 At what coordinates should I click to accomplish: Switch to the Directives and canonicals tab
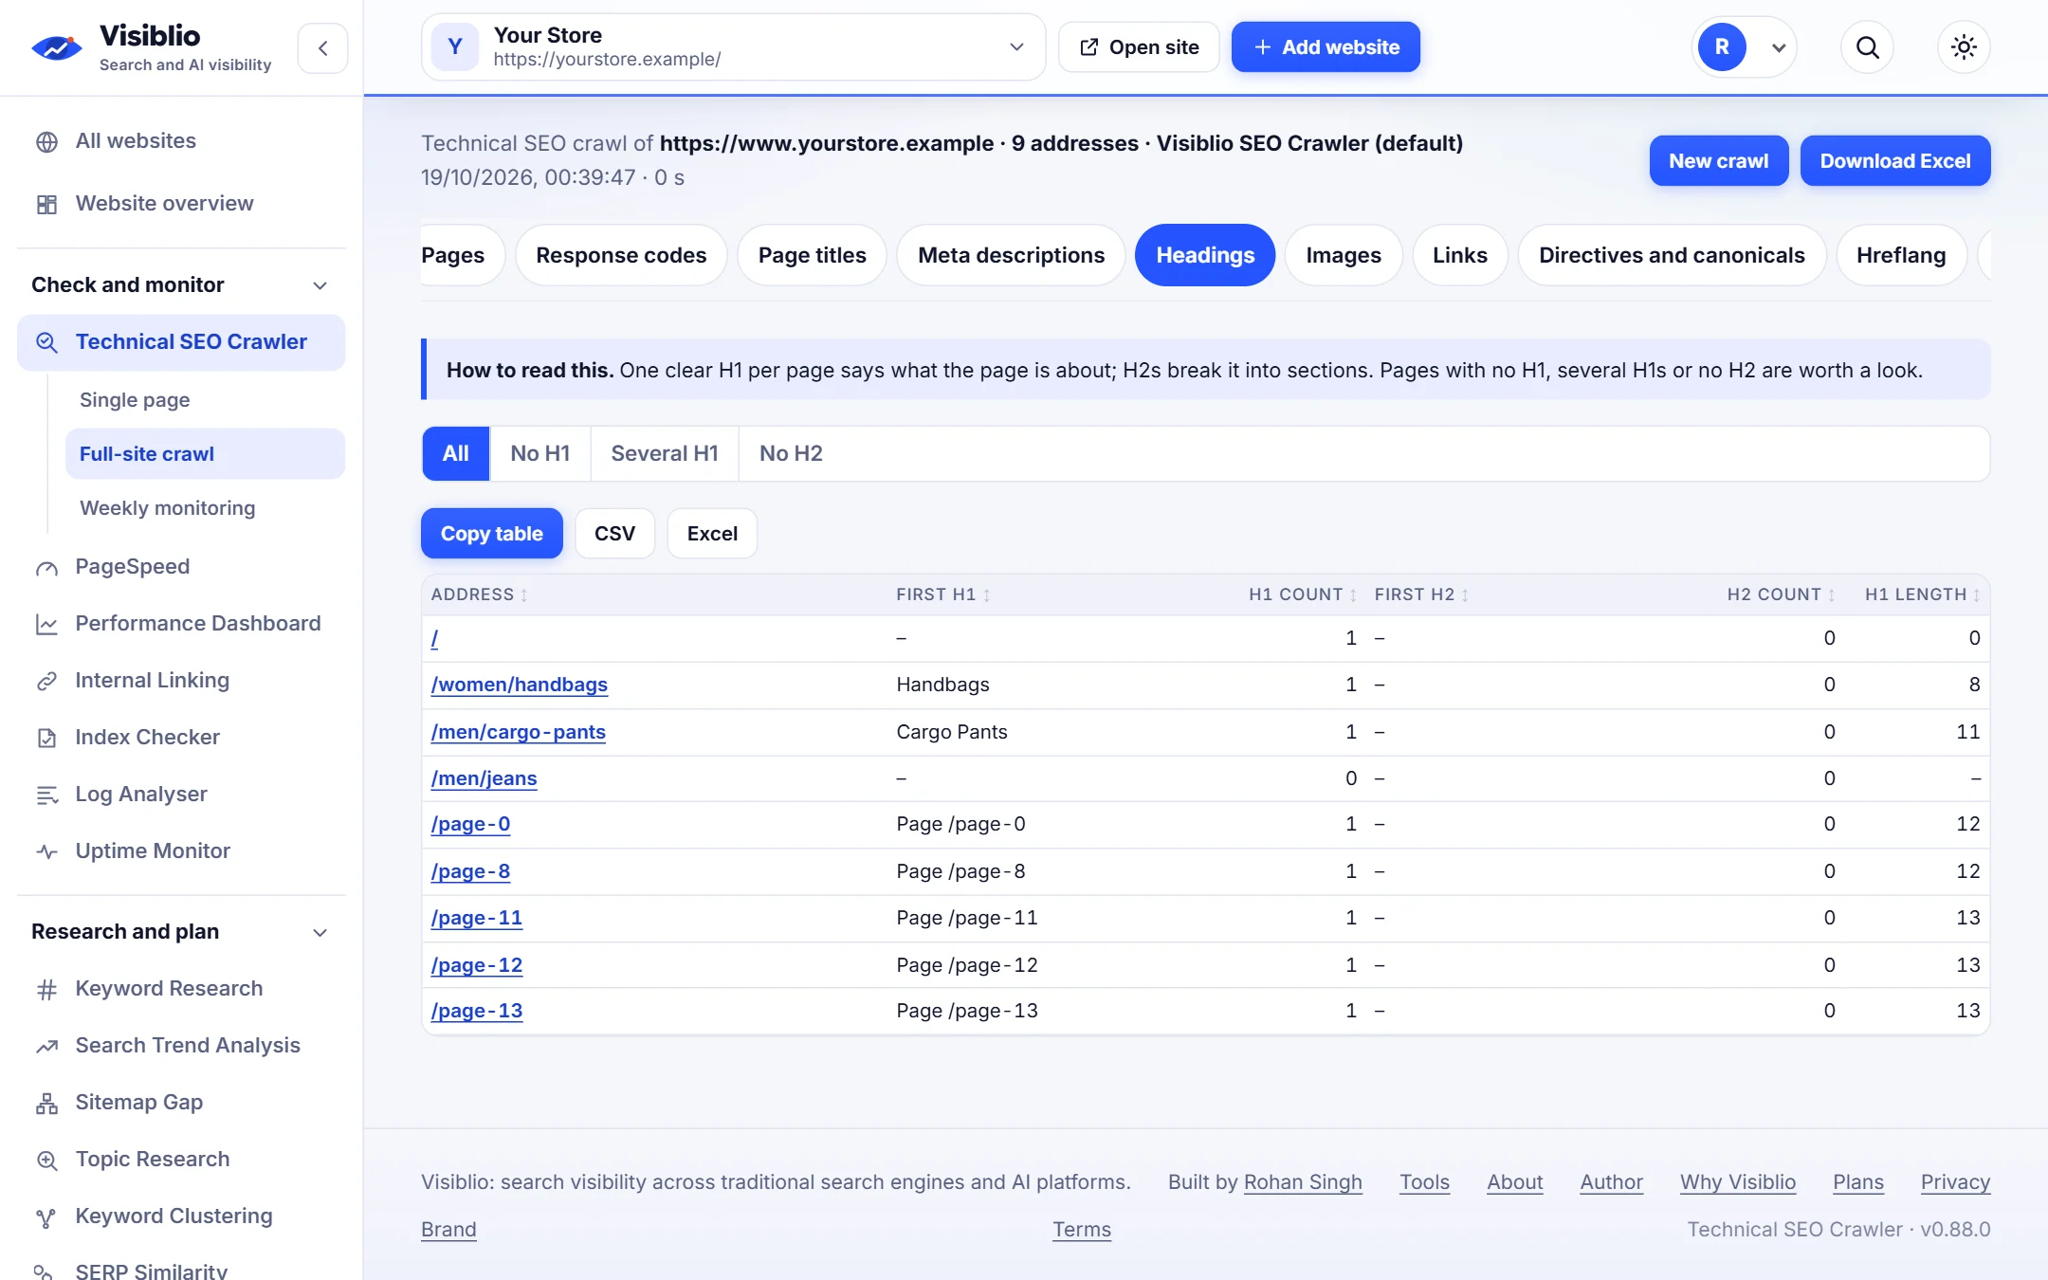[x=1672, y=255]
